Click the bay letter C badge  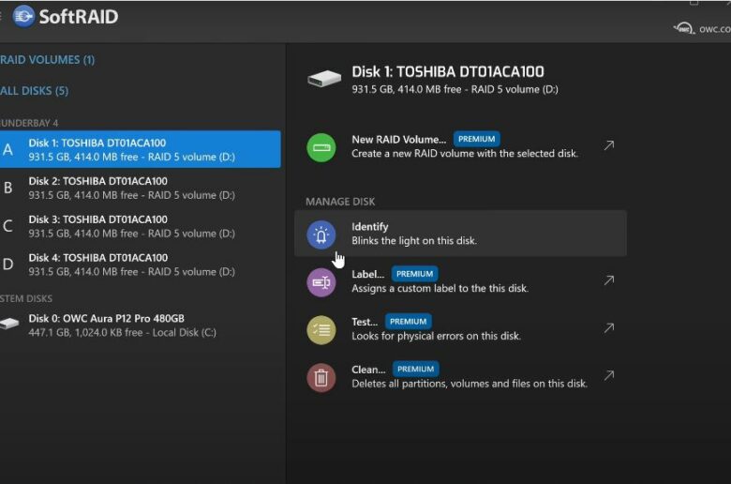7,226
